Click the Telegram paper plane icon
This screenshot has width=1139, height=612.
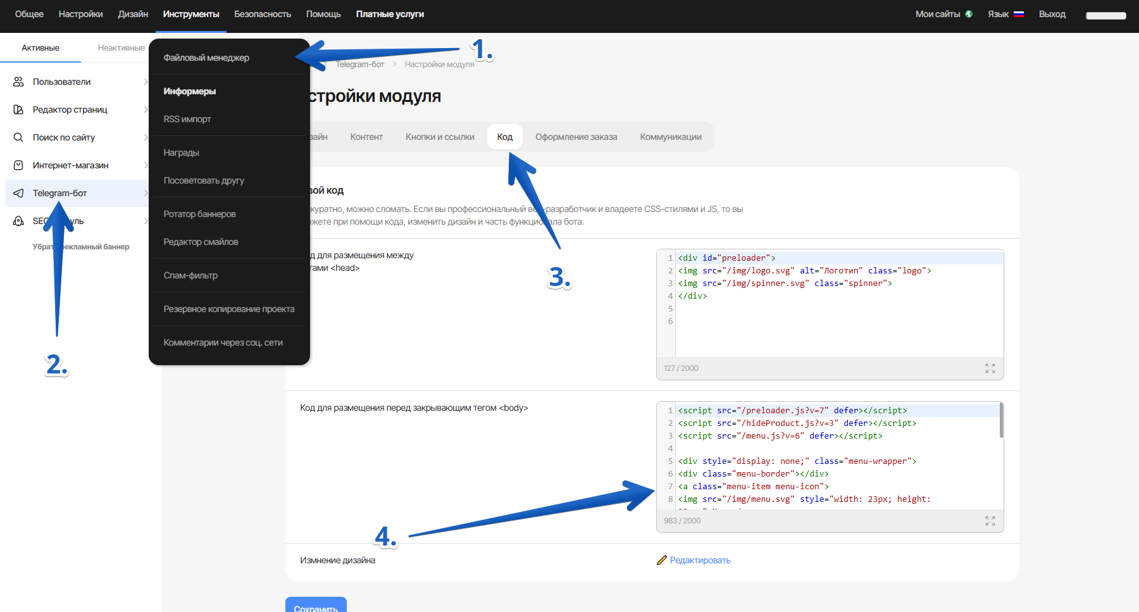18,193
